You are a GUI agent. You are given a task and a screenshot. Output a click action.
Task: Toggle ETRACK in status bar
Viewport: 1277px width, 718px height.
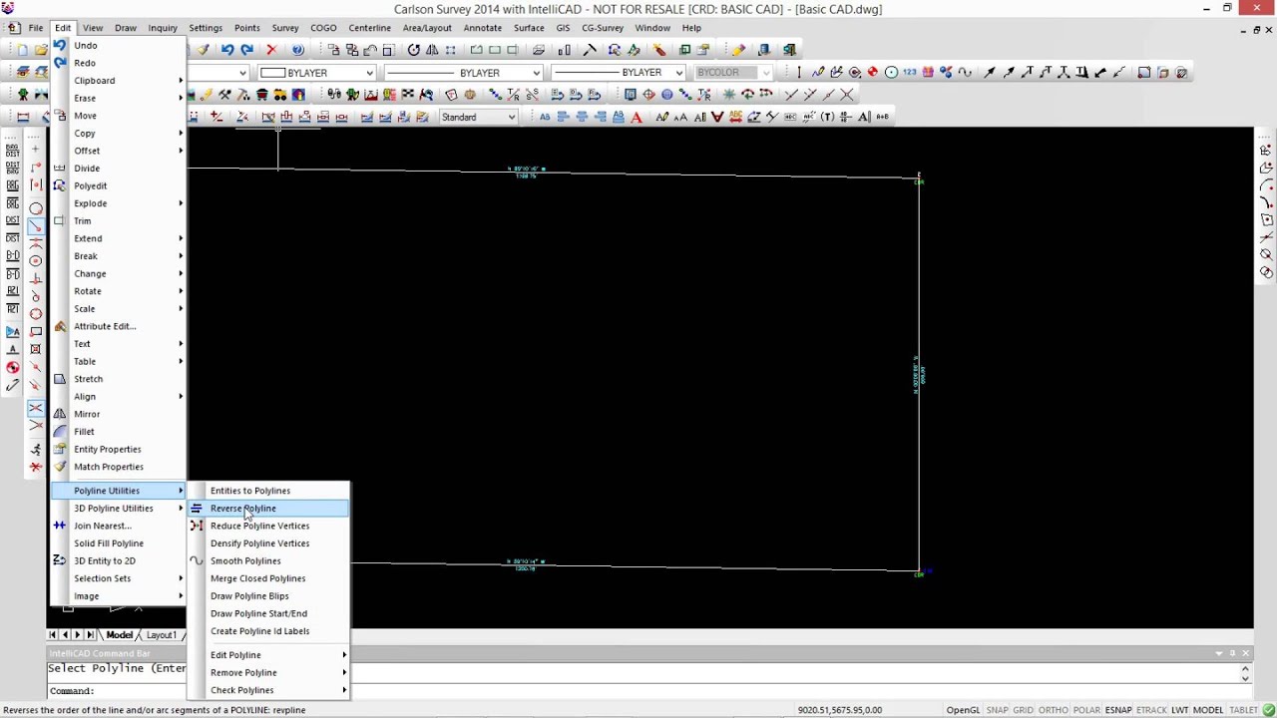tap(1151, 710)
